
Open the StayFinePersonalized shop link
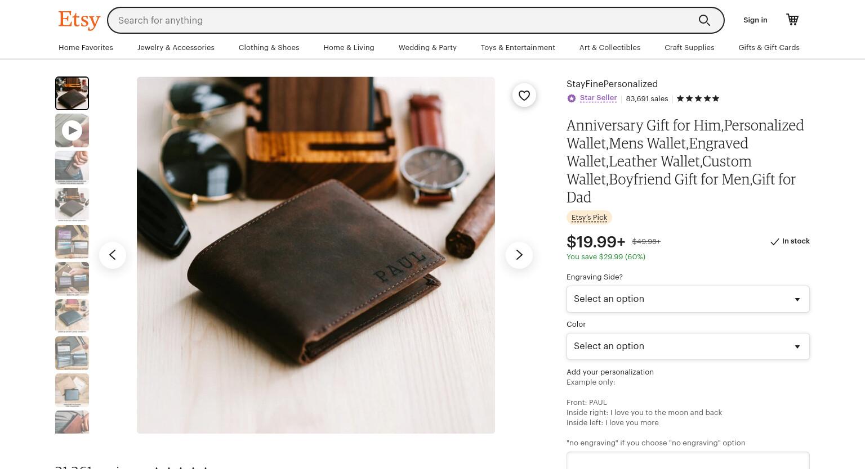pyautogui.click(x=612, y=84)
